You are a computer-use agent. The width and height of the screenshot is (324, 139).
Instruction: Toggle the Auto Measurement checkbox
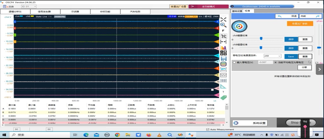[x=208, y=129]
